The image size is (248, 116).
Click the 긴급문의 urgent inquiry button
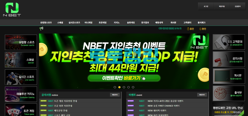[x=238, y=7]
